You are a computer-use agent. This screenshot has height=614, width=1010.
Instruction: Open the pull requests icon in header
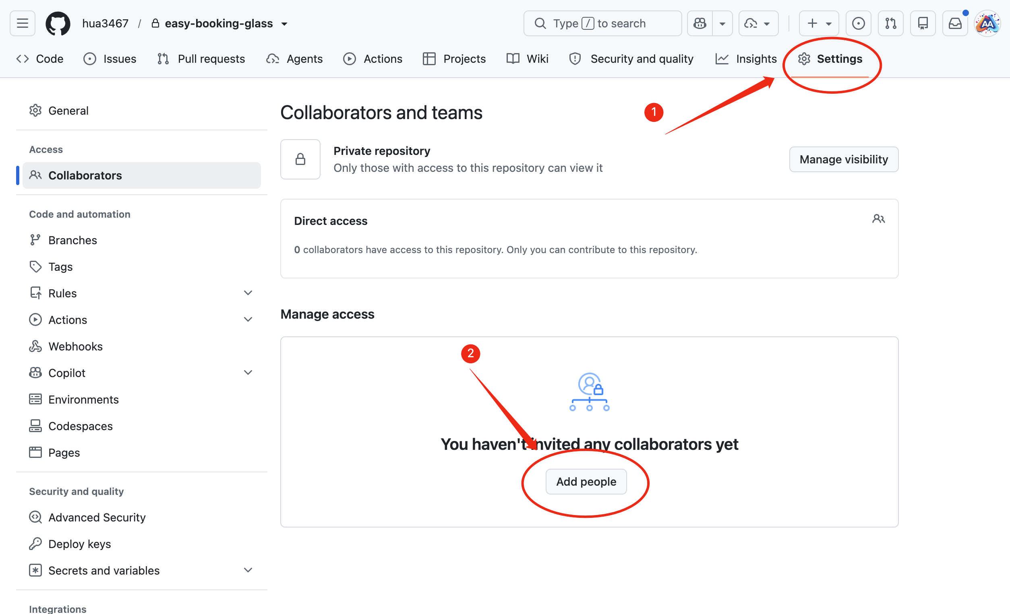pyautogui.click(x=890, y=23)
